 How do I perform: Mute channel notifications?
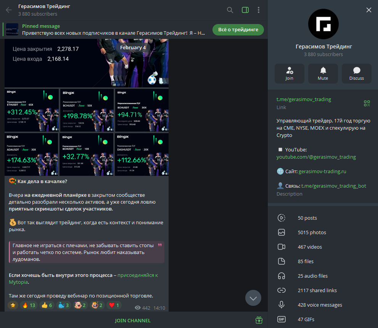click(x=323, y=74)
